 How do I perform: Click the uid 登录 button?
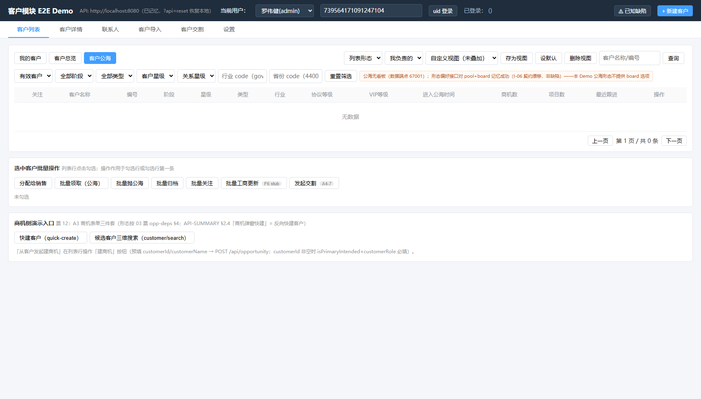(x=443, y=11)
